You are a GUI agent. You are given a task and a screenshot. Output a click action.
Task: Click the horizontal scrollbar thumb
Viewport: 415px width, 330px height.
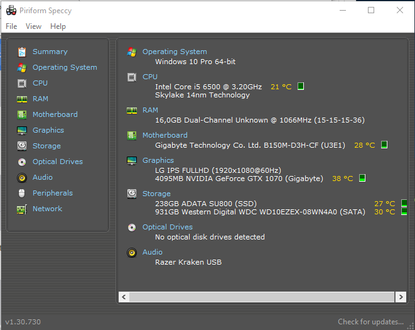[x=262, y=297]
